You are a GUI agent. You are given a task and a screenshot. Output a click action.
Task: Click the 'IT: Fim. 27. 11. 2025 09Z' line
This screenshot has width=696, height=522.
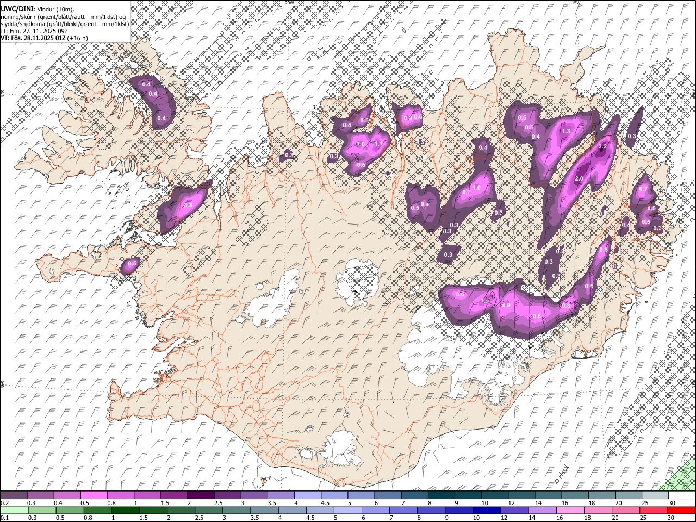click(x=34, y=31)
